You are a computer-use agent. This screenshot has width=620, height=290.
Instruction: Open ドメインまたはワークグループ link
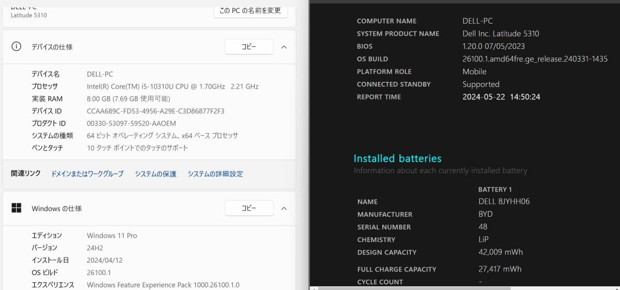coord(87,174)
